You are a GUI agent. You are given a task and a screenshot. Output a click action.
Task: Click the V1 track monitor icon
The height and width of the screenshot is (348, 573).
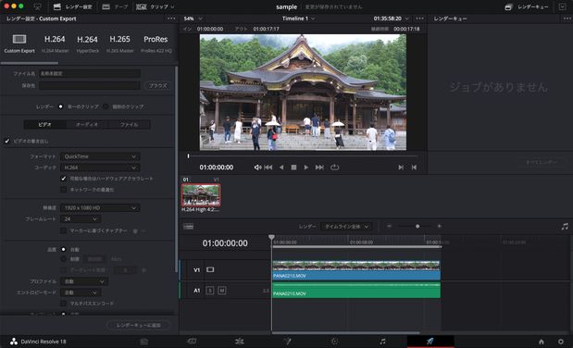pos(210,269)
